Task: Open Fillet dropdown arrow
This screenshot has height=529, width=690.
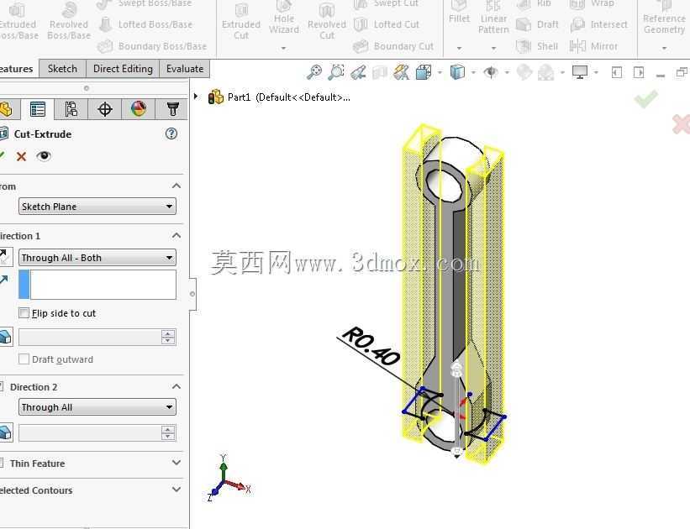Action: [x=459, y=48]
